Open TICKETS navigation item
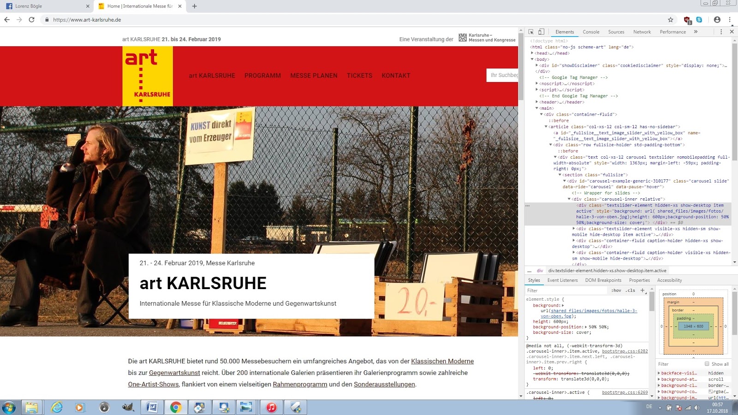The width and height of the screenshot is (738, 415). point(359,76)
